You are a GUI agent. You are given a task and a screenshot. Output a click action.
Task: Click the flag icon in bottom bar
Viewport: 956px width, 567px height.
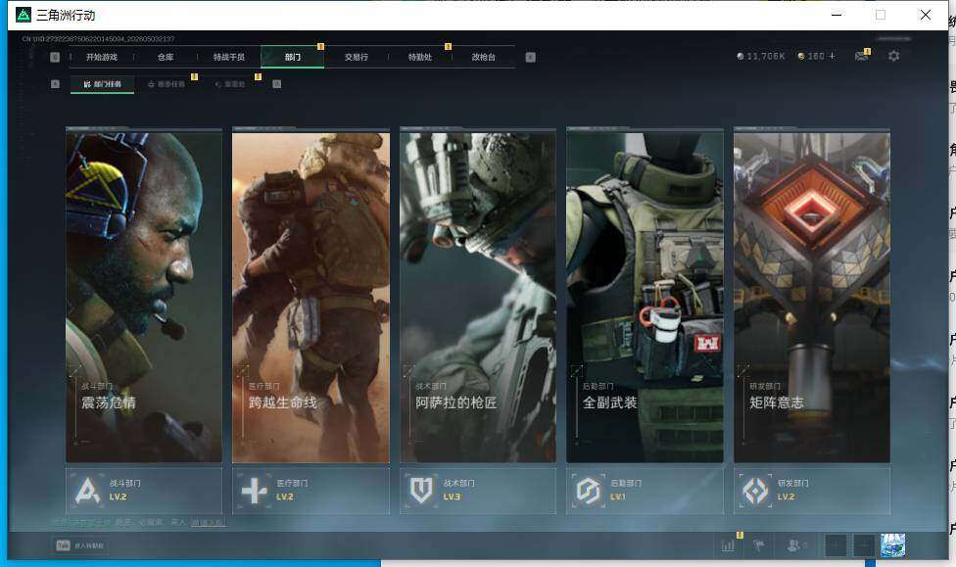759,545
